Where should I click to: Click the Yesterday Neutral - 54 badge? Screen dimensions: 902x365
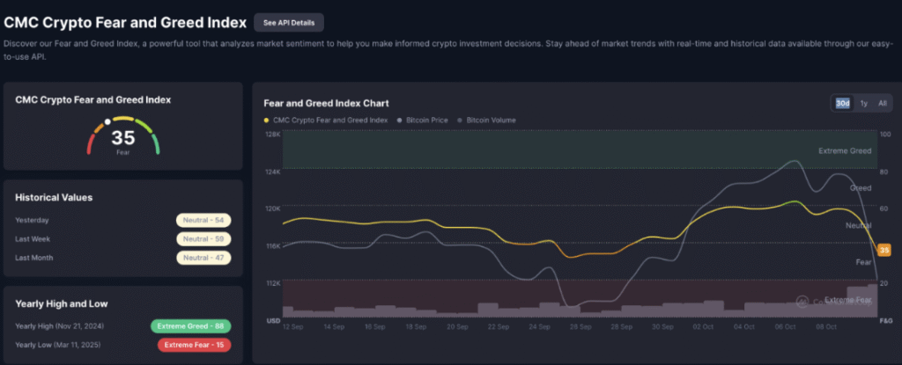(203, 220)
